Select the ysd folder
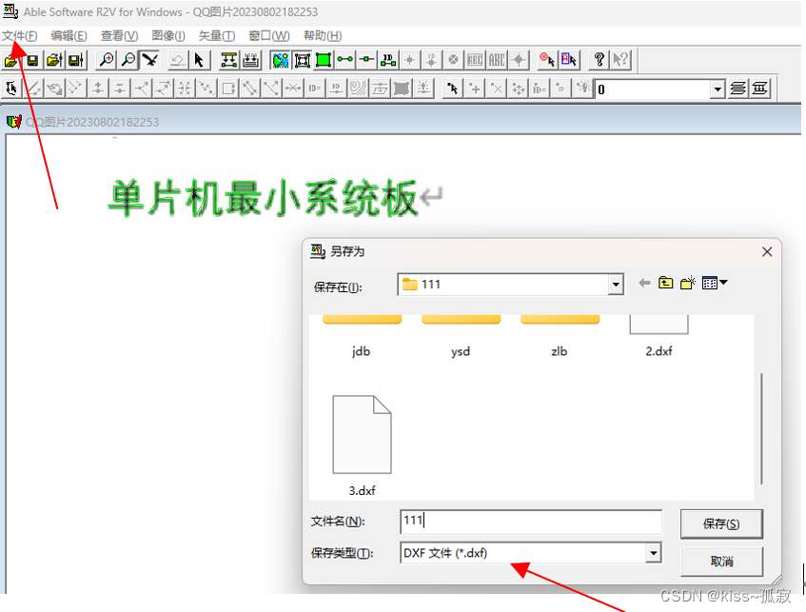 click(x=461, y=335)
